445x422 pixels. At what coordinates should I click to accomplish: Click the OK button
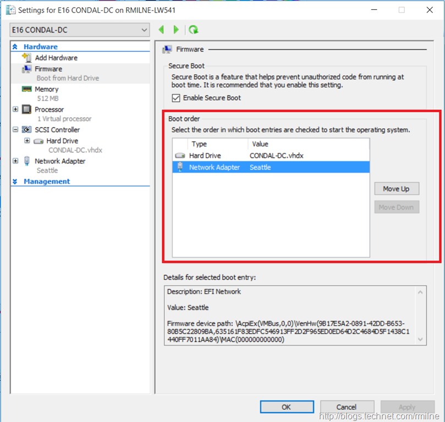click(286, 407)
